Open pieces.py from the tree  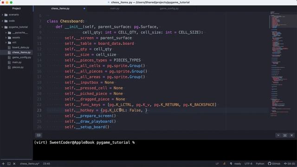pos(18,67)
